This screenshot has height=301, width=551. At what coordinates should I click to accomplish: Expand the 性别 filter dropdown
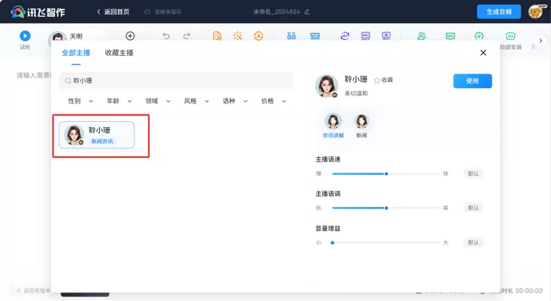pyautogui.click(x=81, y=101)
